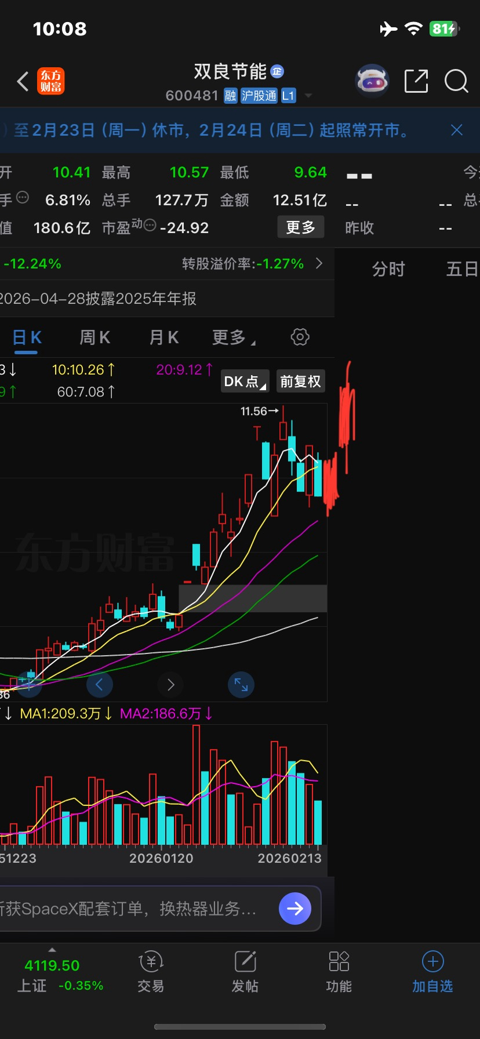Tap the 总手 127.7万 value

point(181,200)
